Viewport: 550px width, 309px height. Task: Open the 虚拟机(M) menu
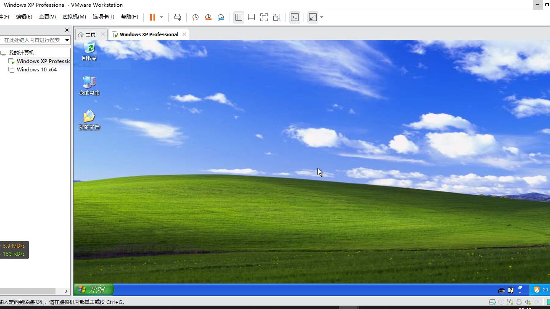pyautogui.click(x=74, y=17)
